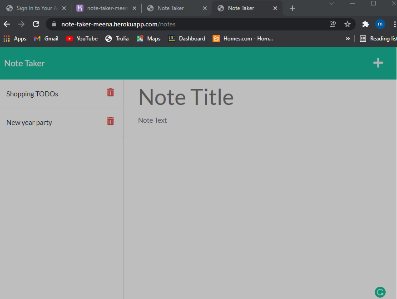397x299 pixels.
Task: Reload the page with the refresh icon
Action: pyautogui.click(x=36, y=24)
